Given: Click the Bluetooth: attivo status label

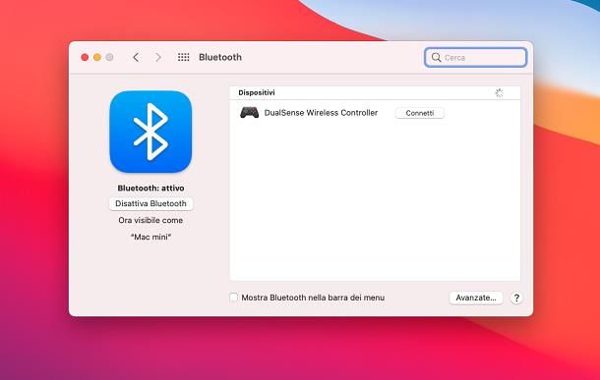Looking at the screenshot, I should point(150,188).
